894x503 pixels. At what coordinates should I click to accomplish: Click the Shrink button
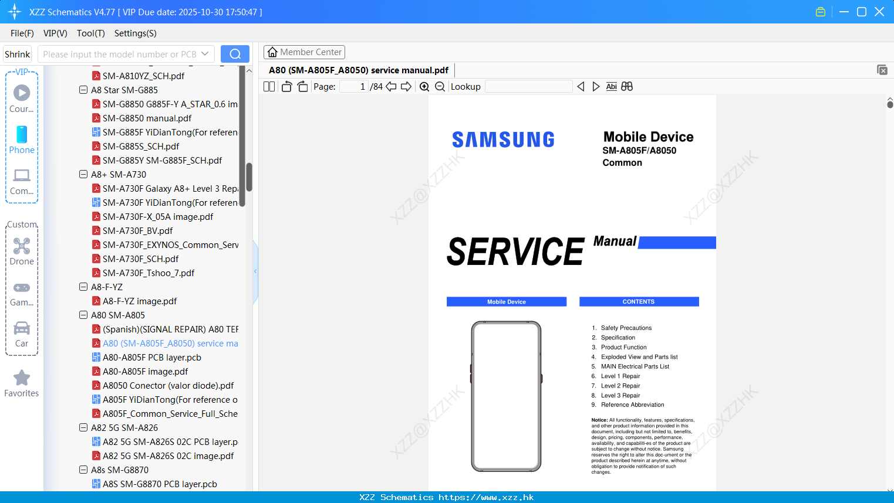click(x=17, y=54)
